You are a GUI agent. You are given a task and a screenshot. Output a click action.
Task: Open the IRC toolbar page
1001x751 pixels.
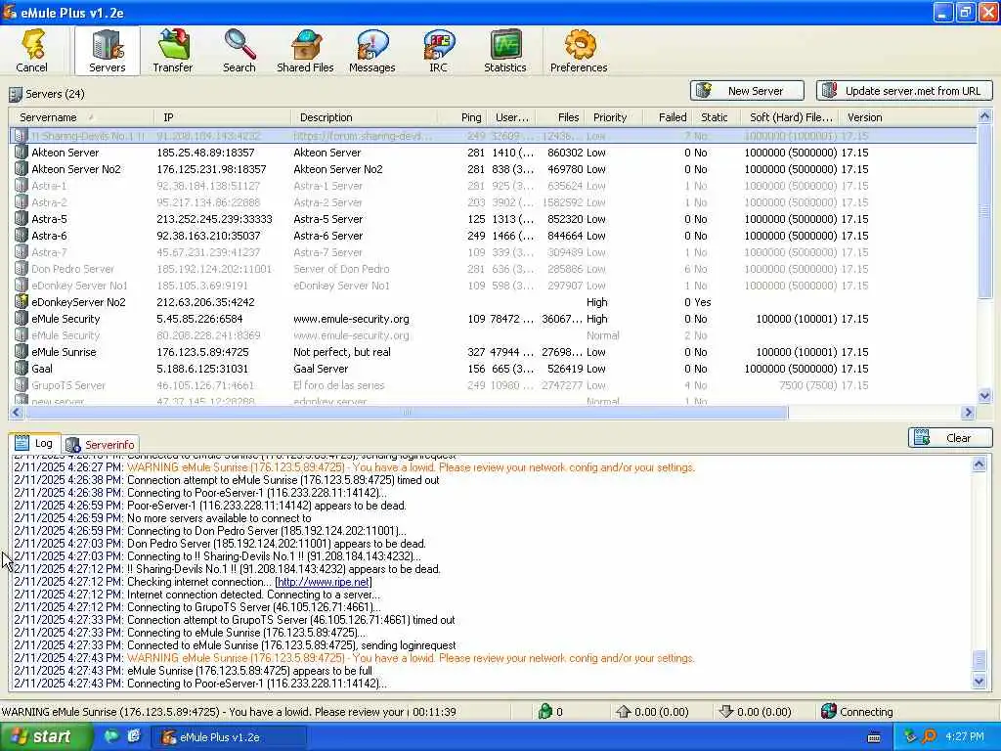click(x=439, y=51)
